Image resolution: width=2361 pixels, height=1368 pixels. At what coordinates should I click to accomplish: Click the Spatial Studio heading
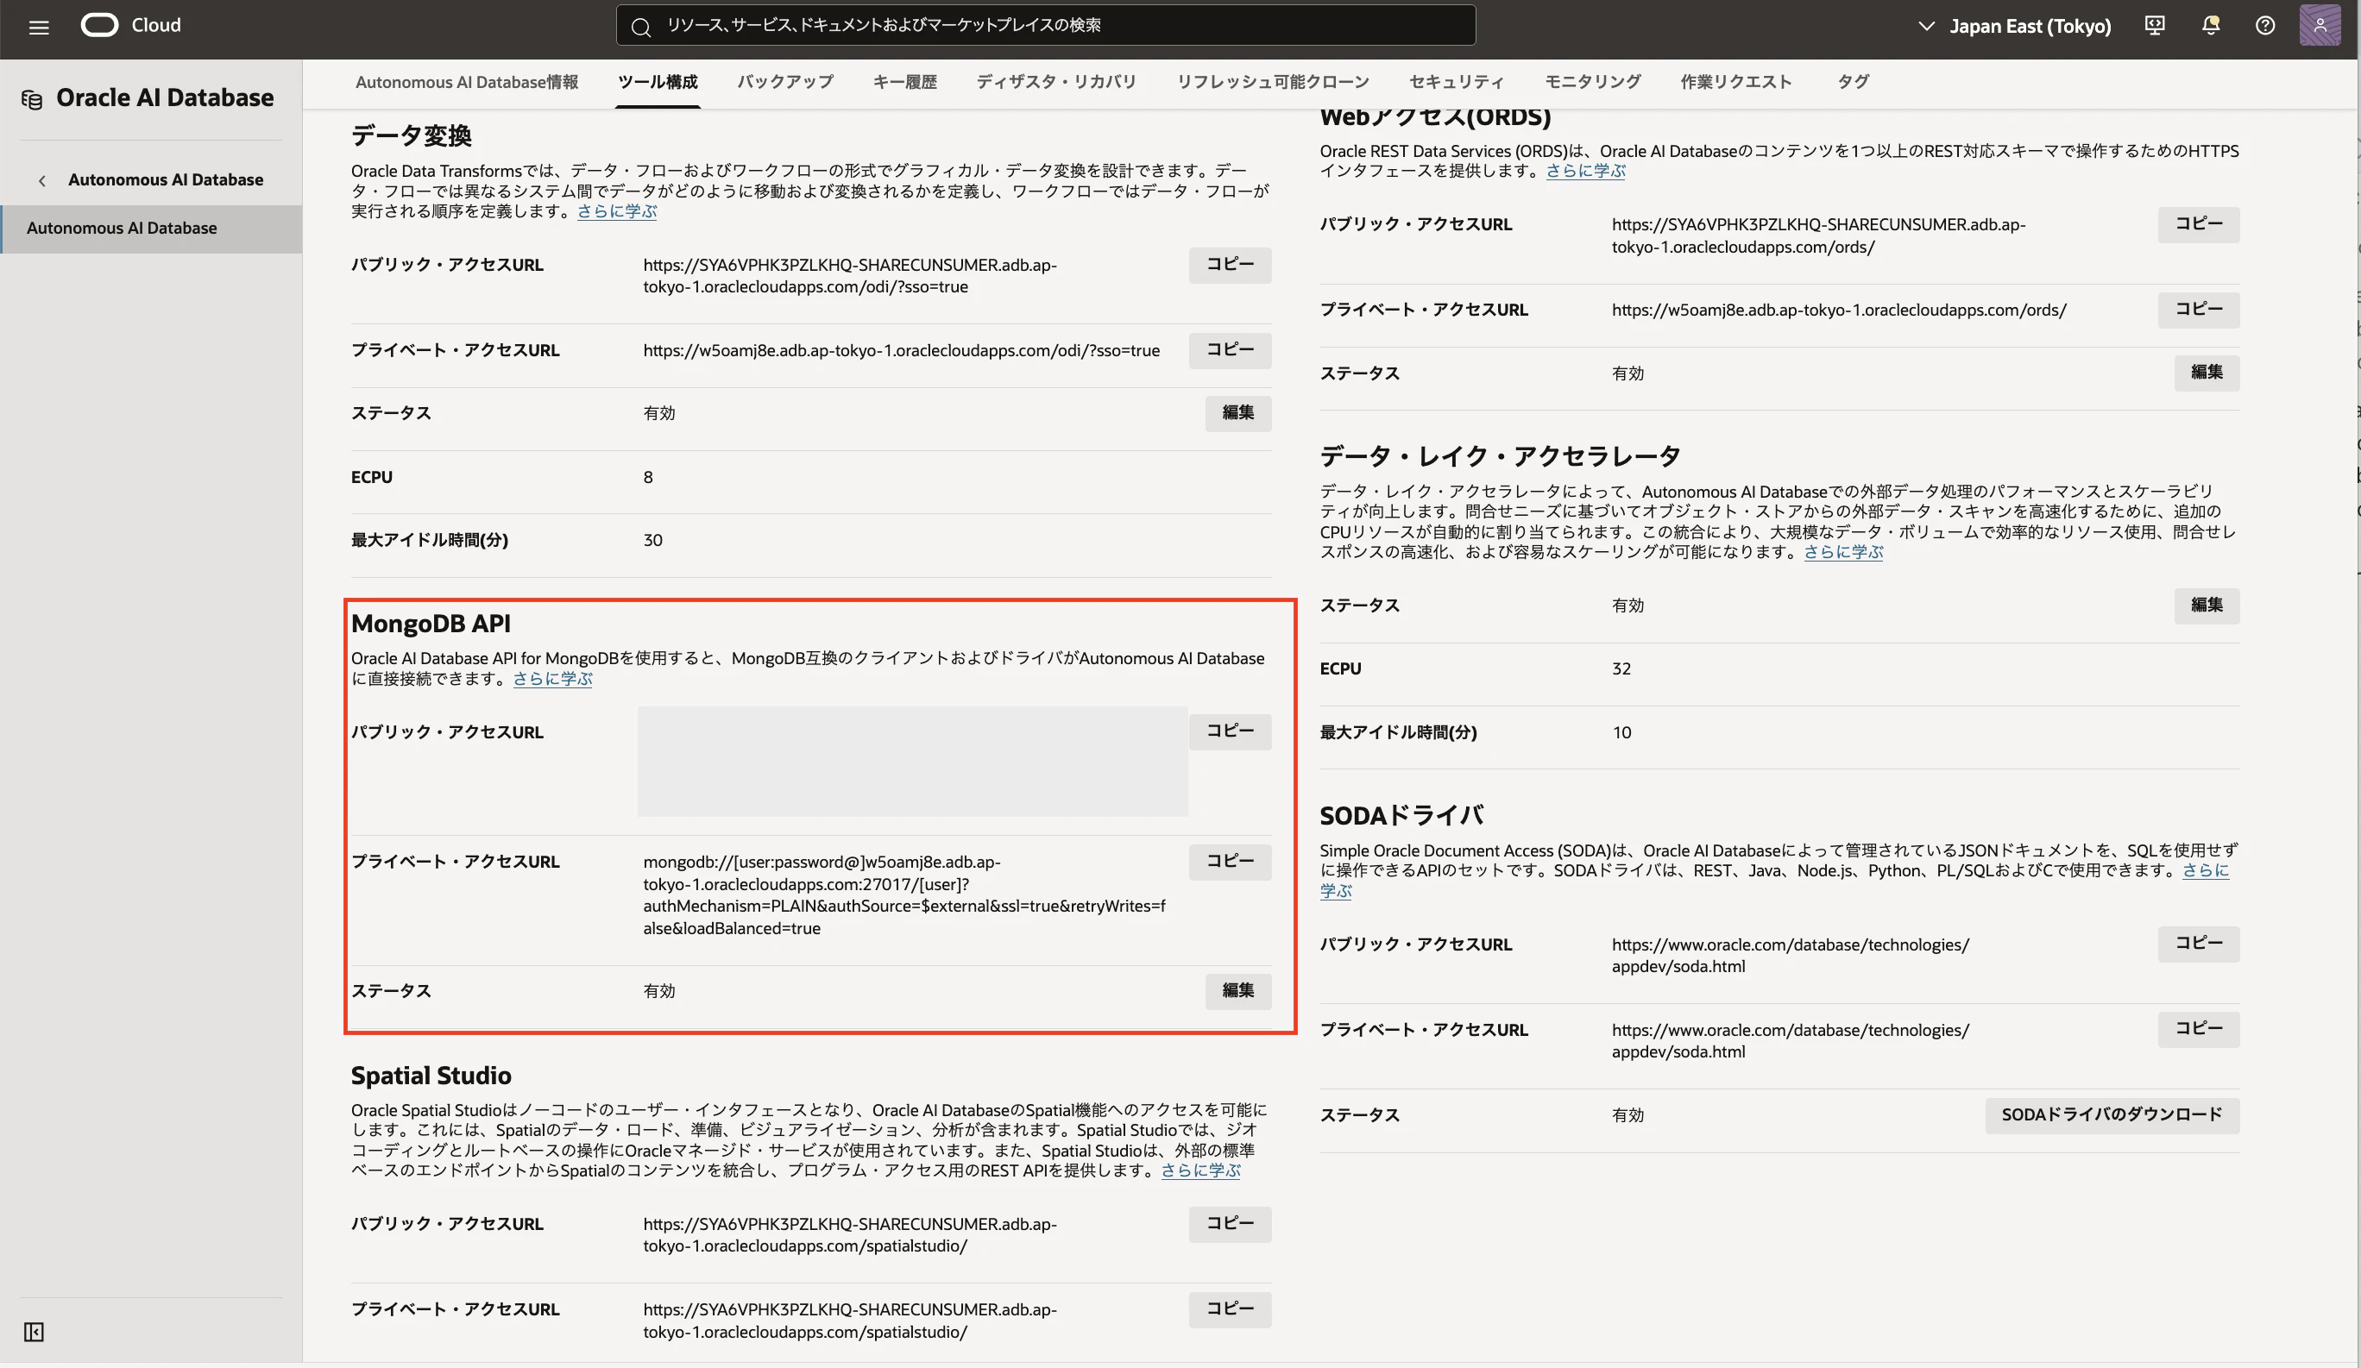pyautogui.click(x=431, y=1076)
